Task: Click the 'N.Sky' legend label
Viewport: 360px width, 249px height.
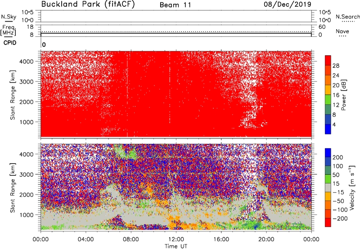Action: [9, 17]
